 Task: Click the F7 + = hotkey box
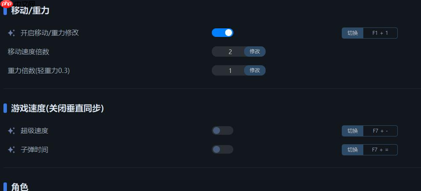click(380, 150)
